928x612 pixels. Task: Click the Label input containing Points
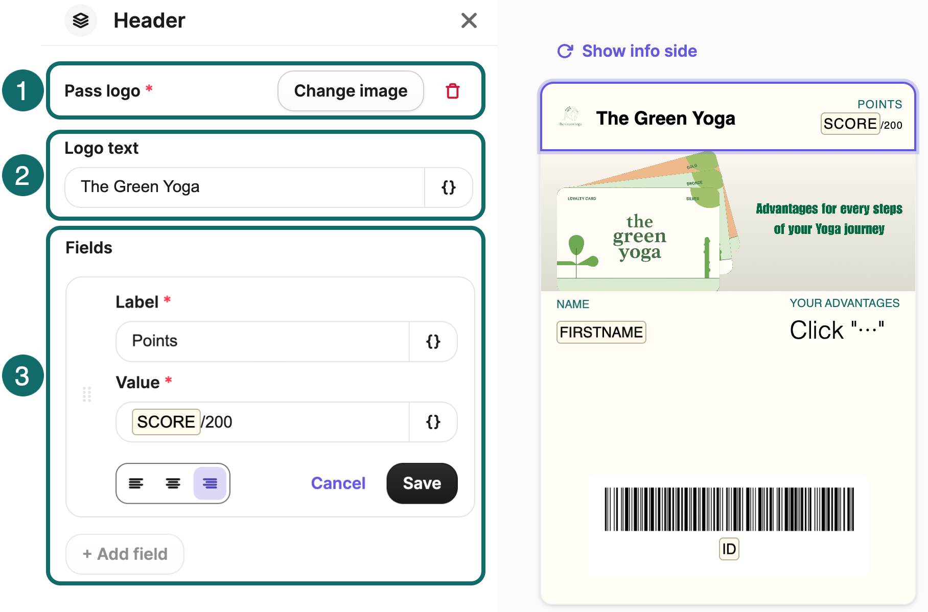(263, 341)
